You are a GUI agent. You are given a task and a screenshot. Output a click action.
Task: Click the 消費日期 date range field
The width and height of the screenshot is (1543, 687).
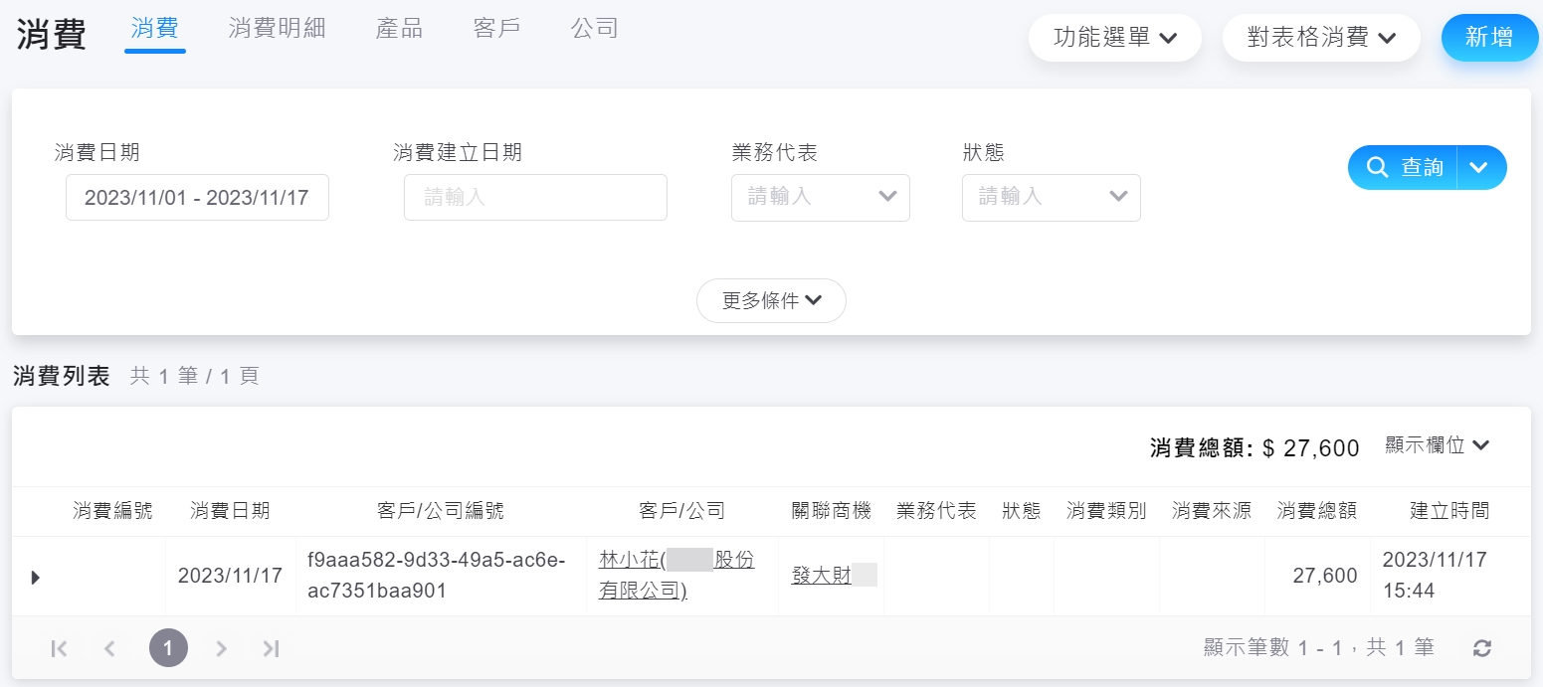tap(197, 197)
